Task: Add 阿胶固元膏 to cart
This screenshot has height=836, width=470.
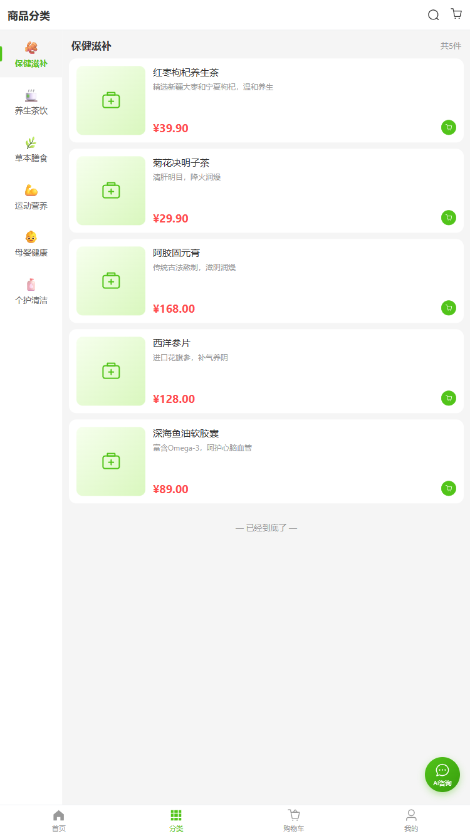Action: [x=449, y=308]
